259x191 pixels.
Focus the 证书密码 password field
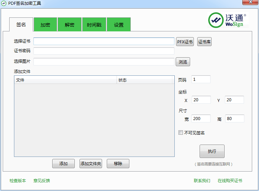click(104, 51)
